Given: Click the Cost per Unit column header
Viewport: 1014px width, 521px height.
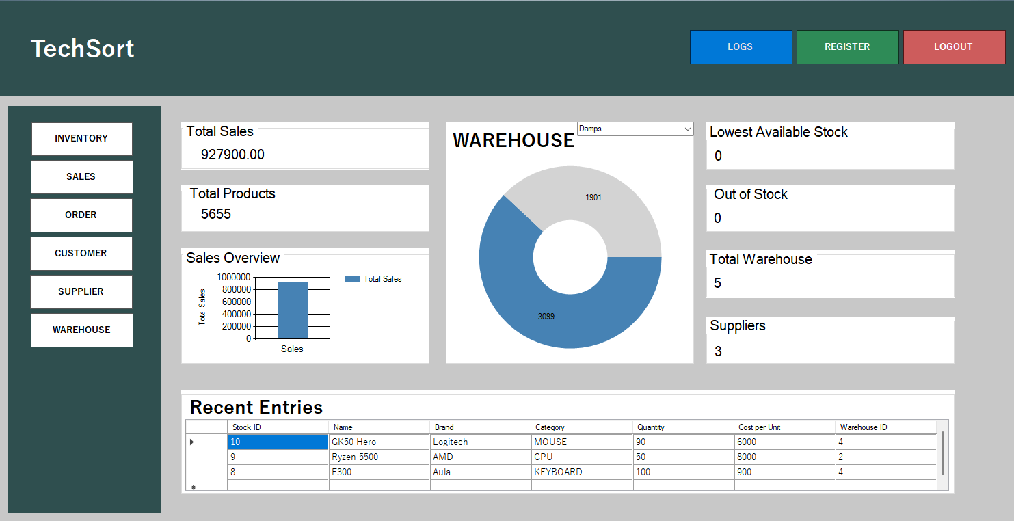Looking at the screenshot, I should (x=785, y=427).
